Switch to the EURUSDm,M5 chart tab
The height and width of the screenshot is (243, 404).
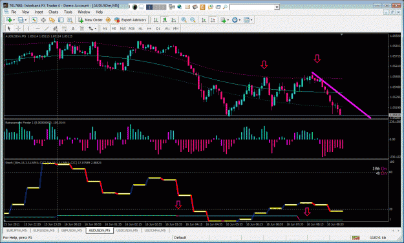(44, 230)
